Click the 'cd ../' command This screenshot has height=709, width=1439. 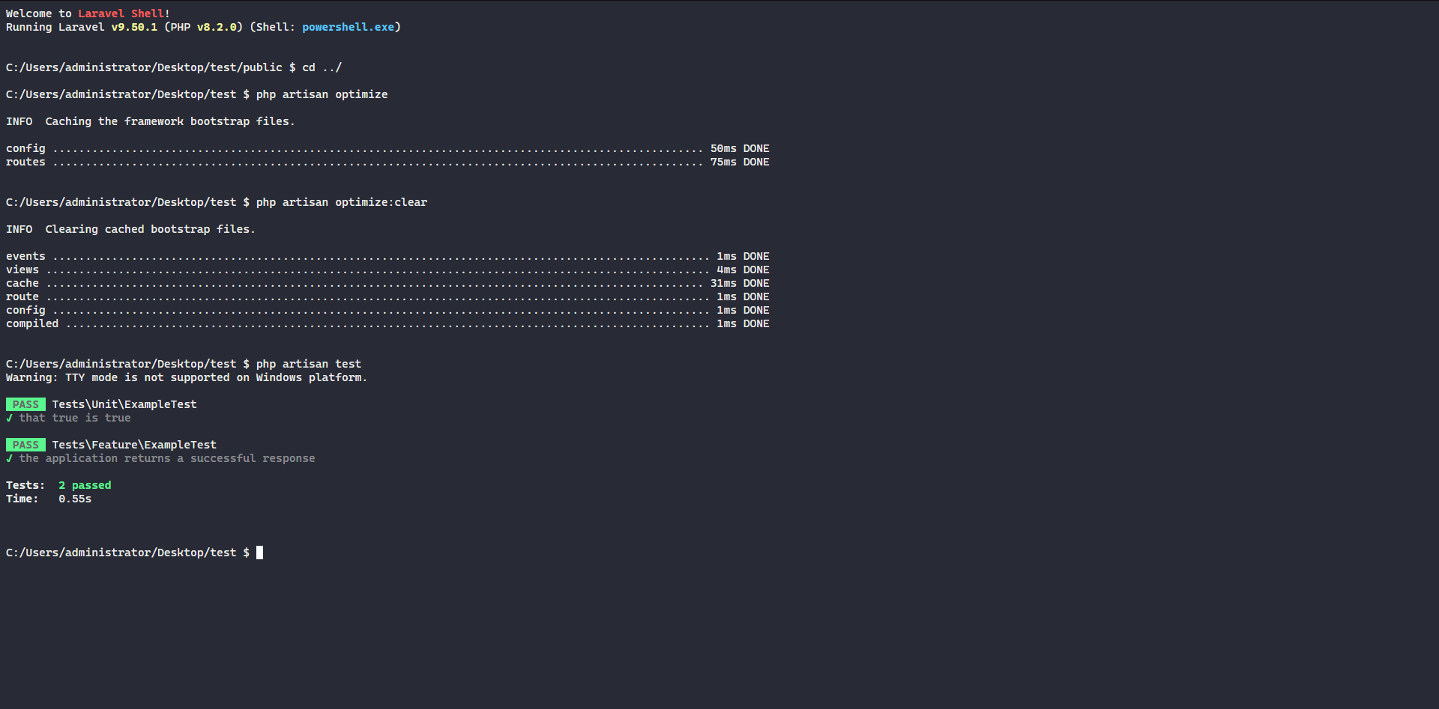(x=322, y=67)
